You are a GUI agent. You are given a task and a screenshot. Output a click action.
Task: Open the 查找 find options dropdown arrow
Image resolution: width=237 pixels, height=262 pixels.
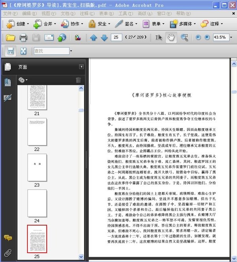click(x=71, y=51)
